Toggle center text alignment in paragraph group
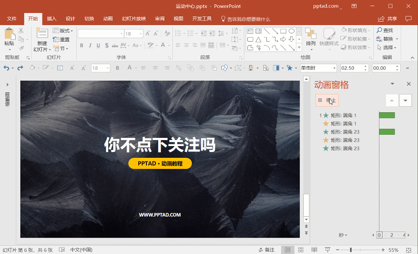Viewport: 418px width, 254px height. pos(186,46)
